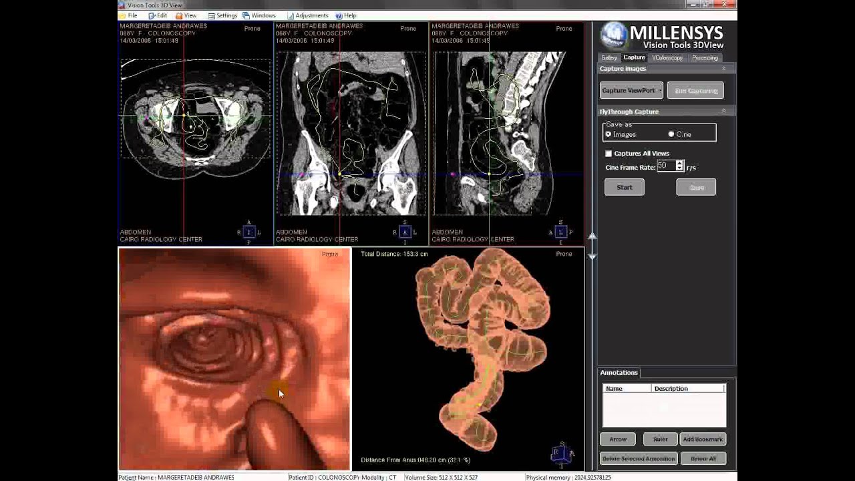This screenshot has height=481, width=855.
Task: Select the Annotations tab
Action: coord(619,373)
